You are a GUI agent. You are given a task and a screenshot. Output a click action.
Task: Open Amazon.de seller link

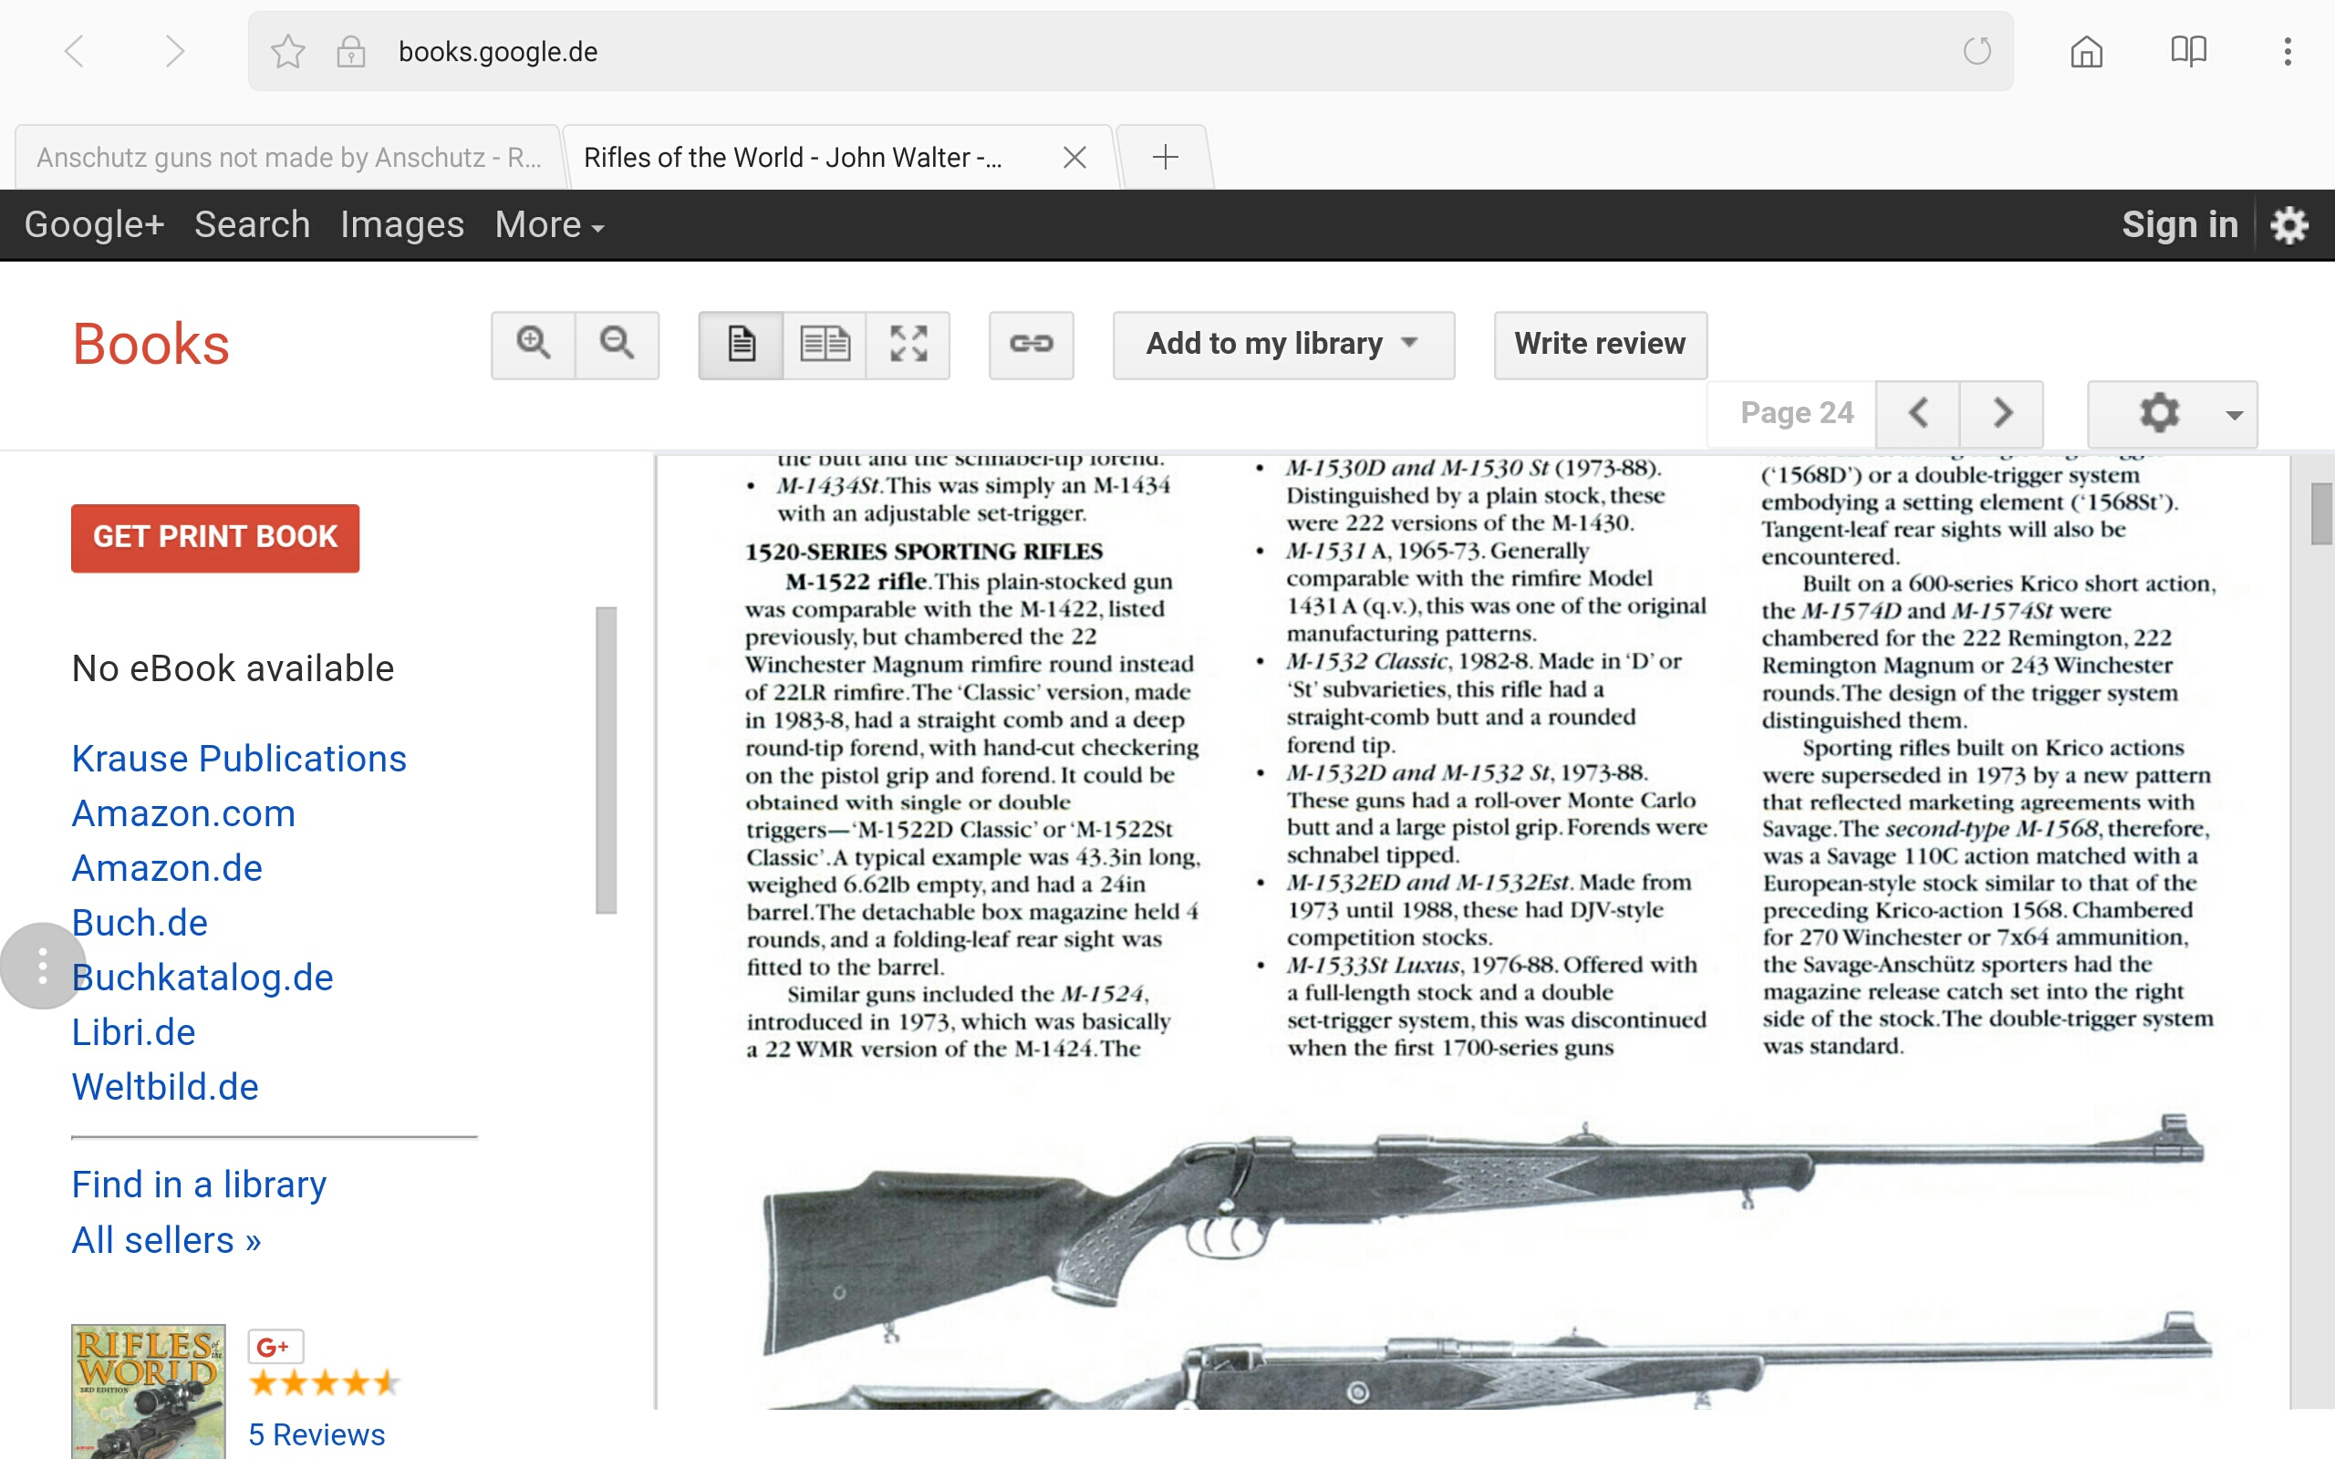coord(167,868)
